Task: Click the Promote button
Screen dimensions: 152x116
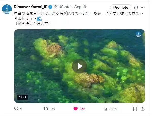Action: [121, 7]
